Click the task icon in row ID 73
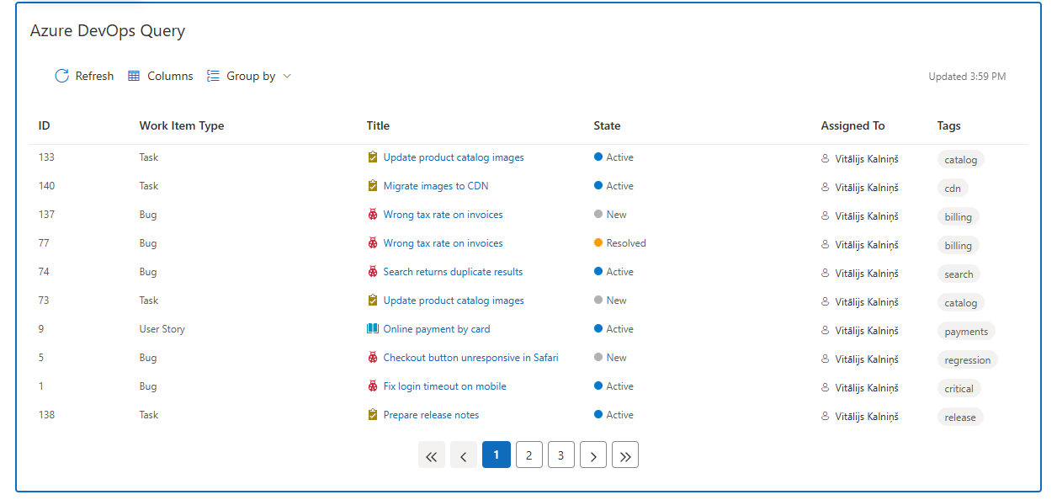The image size is (1057, 500). tap(373, 301)
